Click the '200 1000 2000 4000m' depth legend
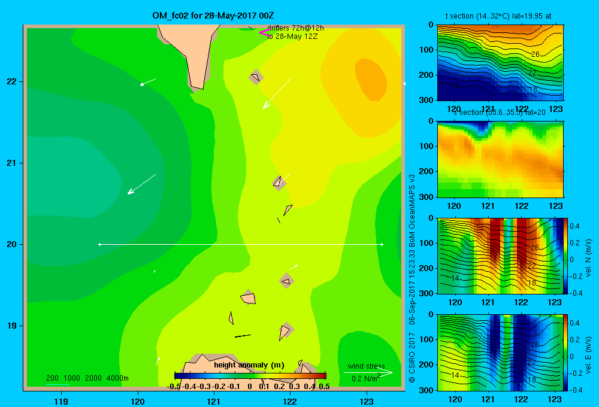Image resolution: width=599 pixels, height=407 pixels. click(x=87, y=378)
